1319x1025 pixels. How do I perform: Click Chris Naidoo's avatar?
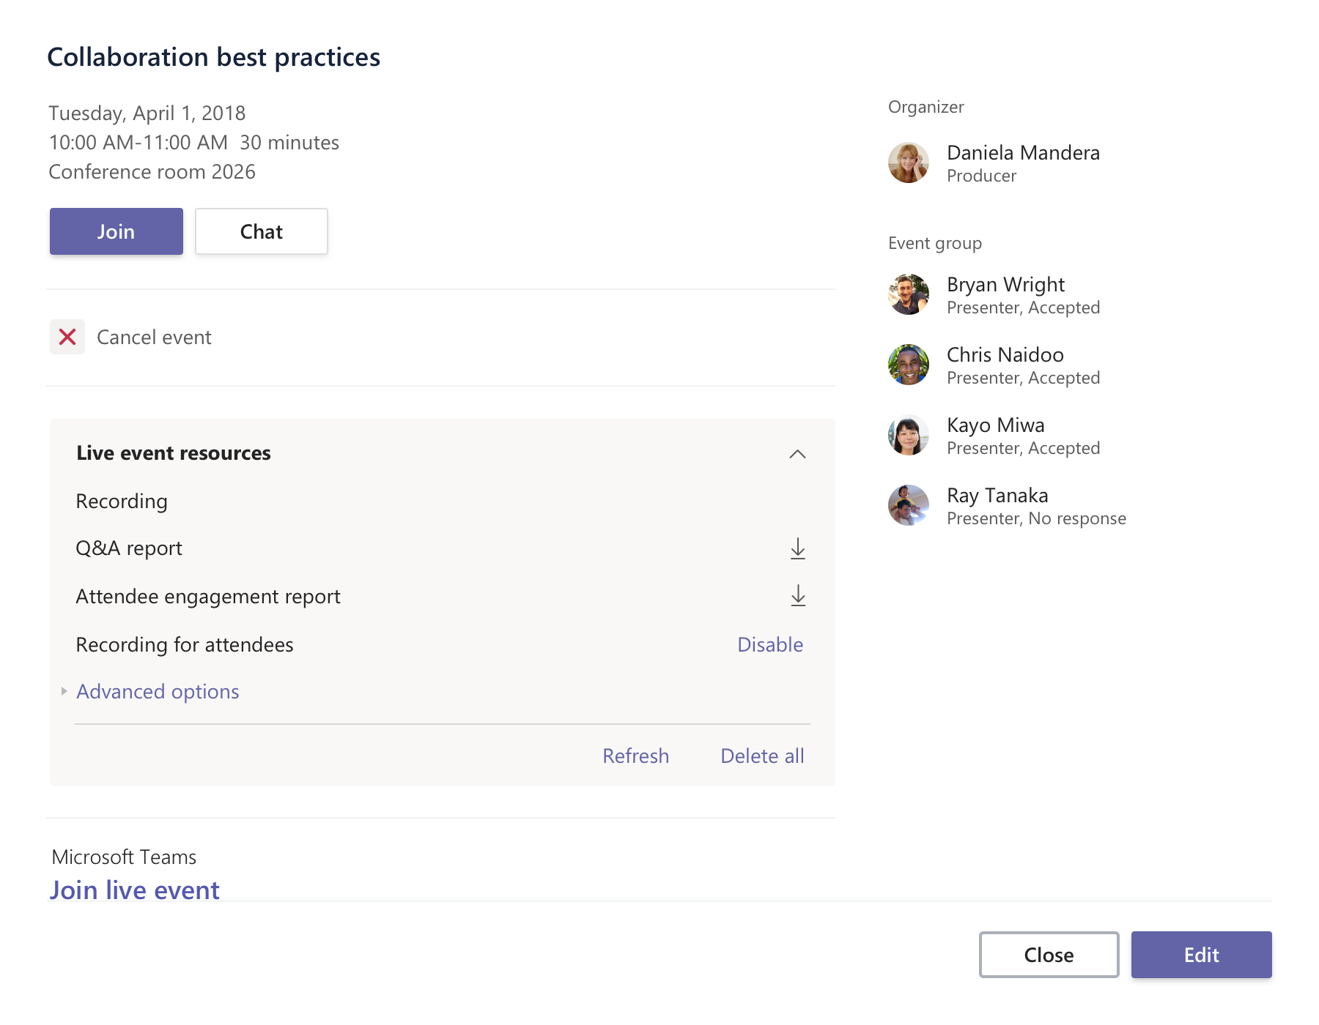click(909, 365)
